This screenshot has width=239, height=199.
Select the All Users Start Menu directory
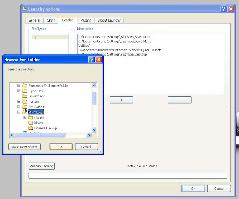click(115, 37)
